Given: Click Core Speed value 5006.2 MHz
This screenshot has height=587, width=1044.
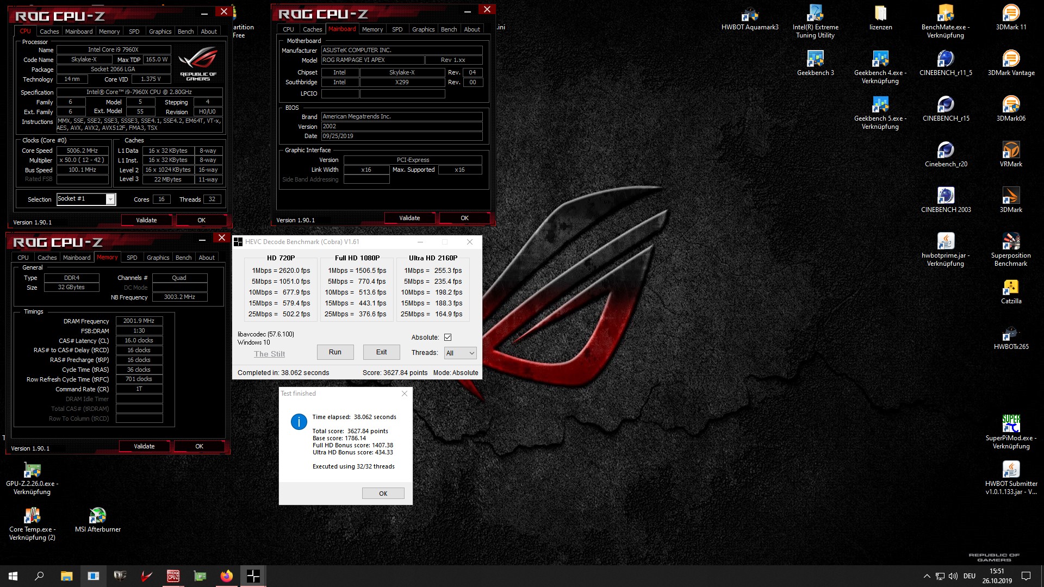Looking at the screenshot, I should pos(82,151).
